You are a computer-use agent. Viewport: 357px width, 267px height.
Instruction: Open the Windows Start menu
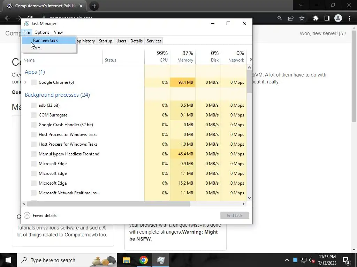8,260
